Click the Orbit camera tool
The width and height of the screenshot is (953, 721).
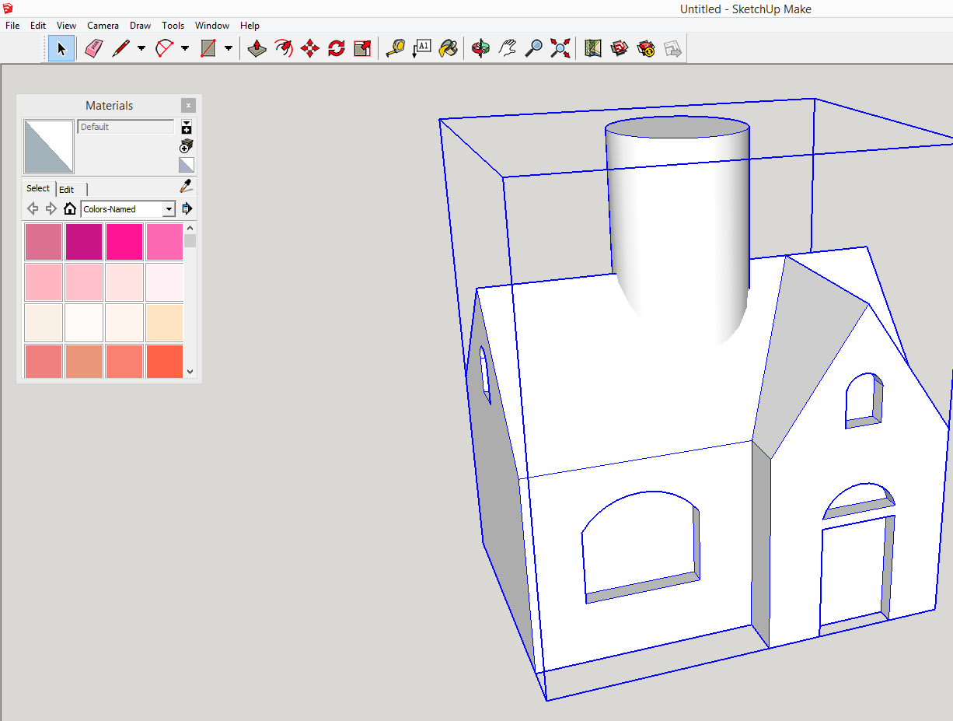pyautogui.click(x=480, y=49)
